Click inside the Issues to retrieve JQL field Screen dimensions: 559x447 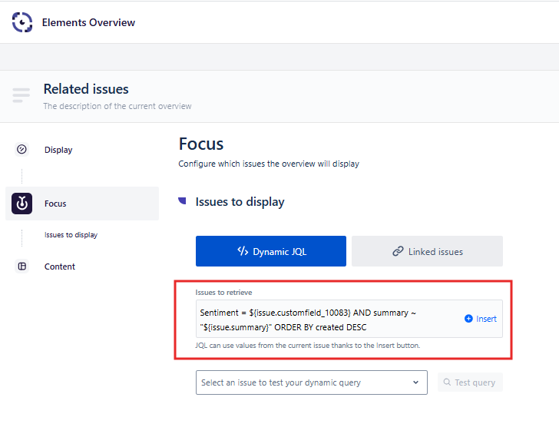pos(322,320)
